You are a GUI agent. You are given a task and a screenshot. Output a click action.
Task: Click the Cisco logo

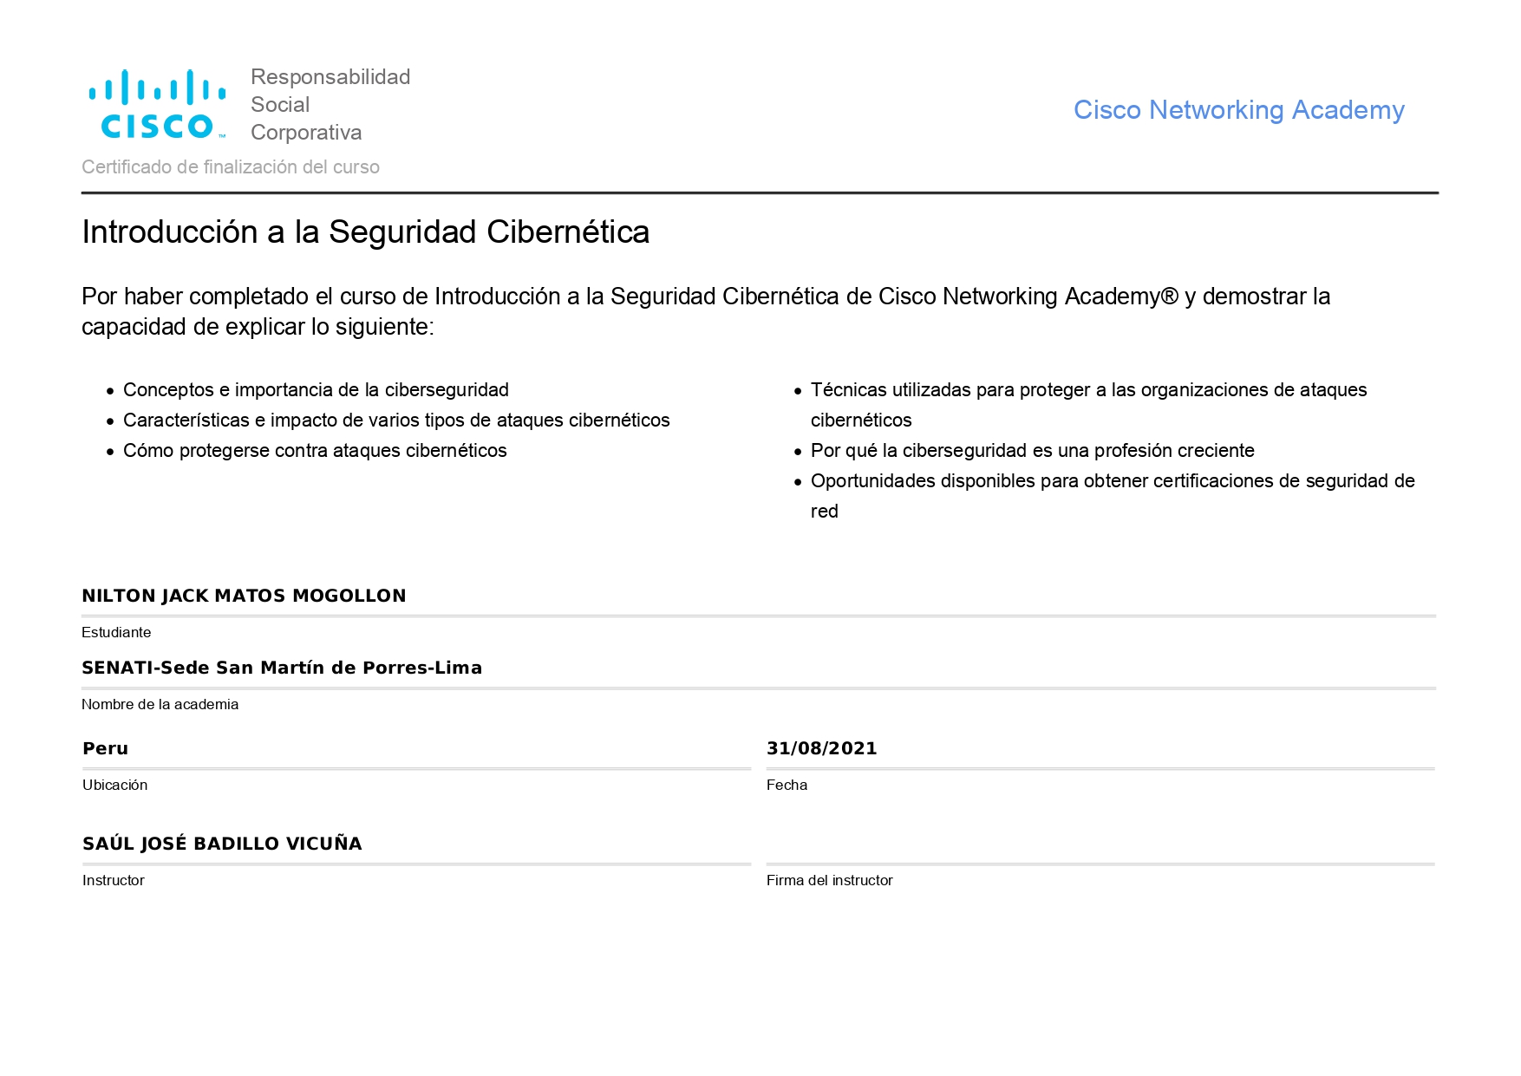[x=158, y=104]
